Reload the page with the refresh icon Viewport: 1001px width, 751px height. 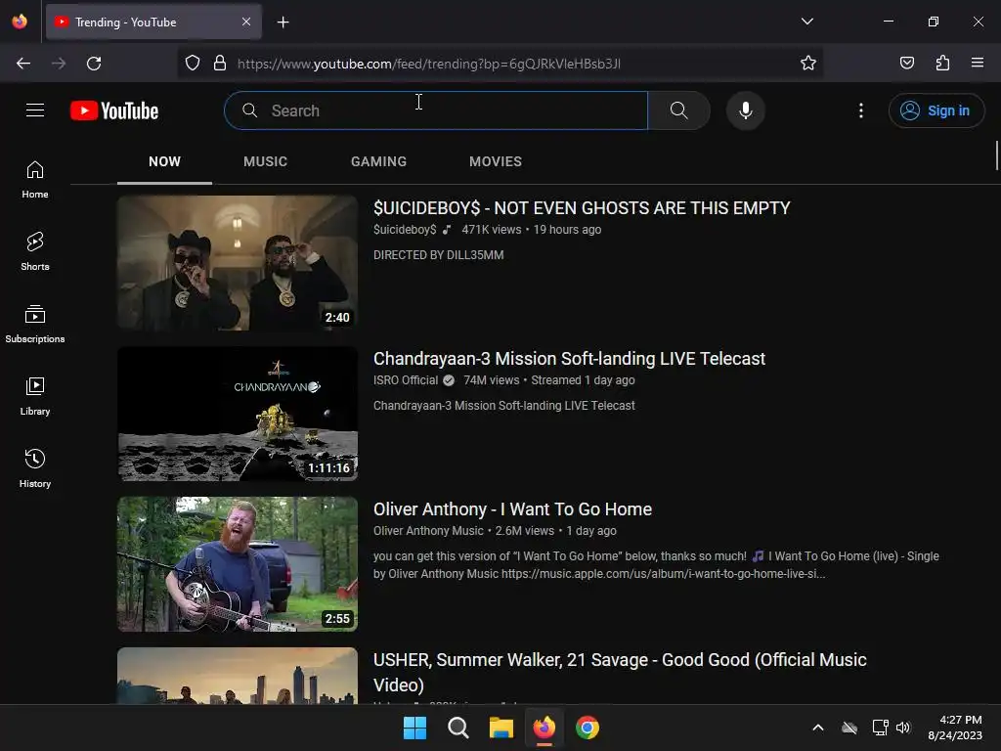[94, 64]
